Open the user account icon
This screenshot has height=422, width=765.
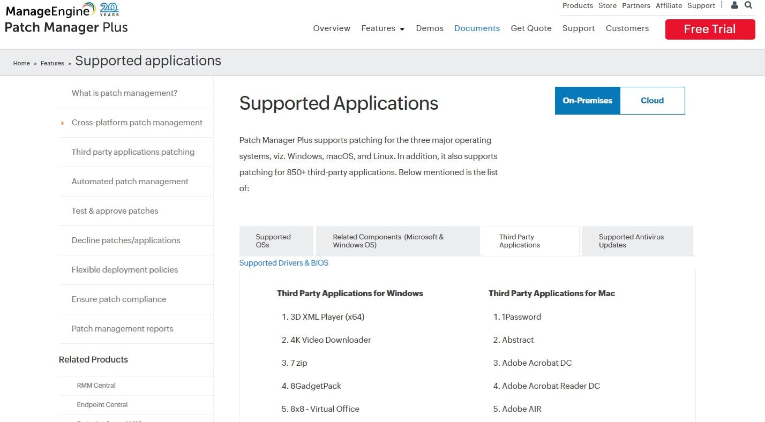(734, 5)
